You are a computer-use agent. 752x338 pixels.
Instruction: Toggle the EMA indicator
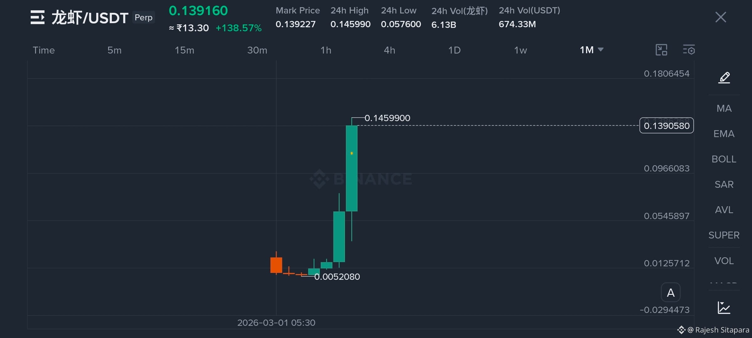[x=724, y=134]
